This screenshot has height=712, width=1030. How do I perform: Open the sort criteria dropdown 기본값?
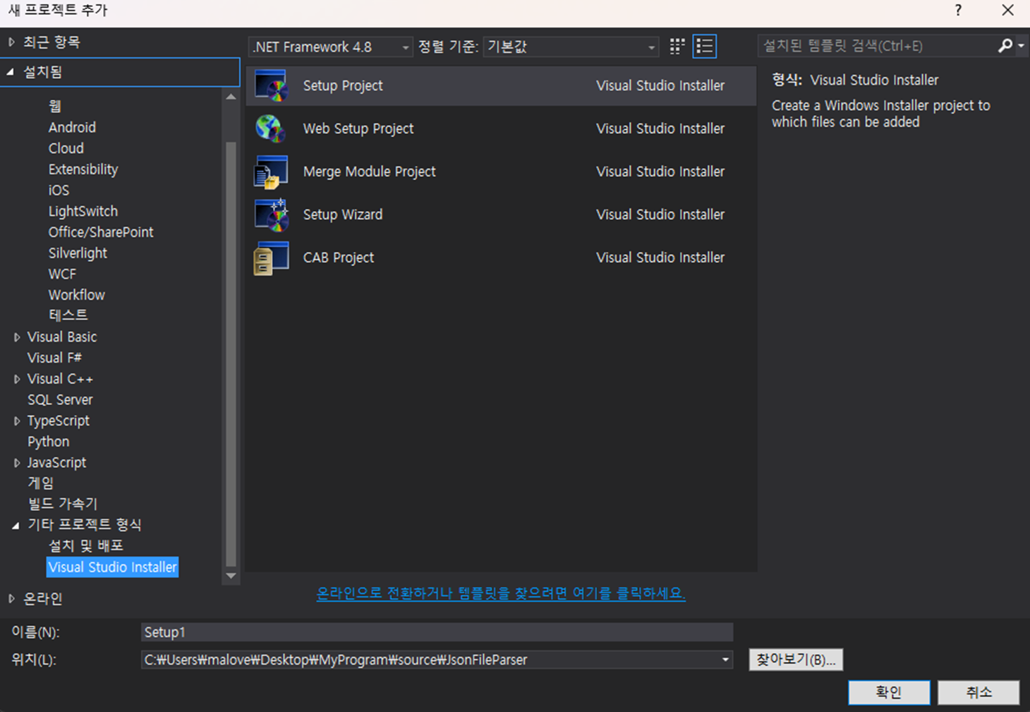point(571,47)
